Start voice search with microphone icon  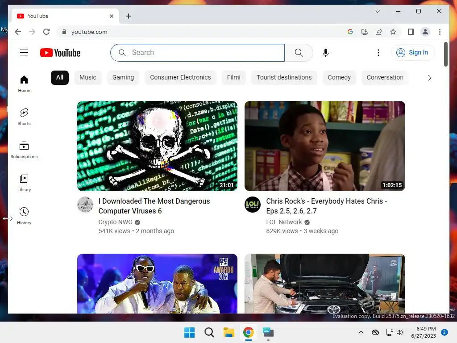(326, 53)
